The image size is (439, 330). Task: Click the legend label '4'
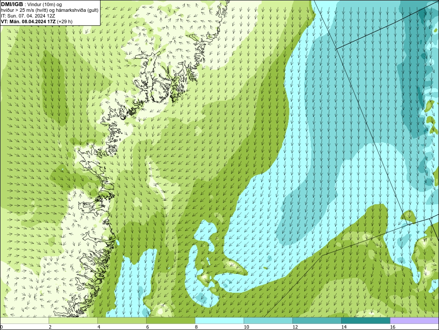click(99, 327)
